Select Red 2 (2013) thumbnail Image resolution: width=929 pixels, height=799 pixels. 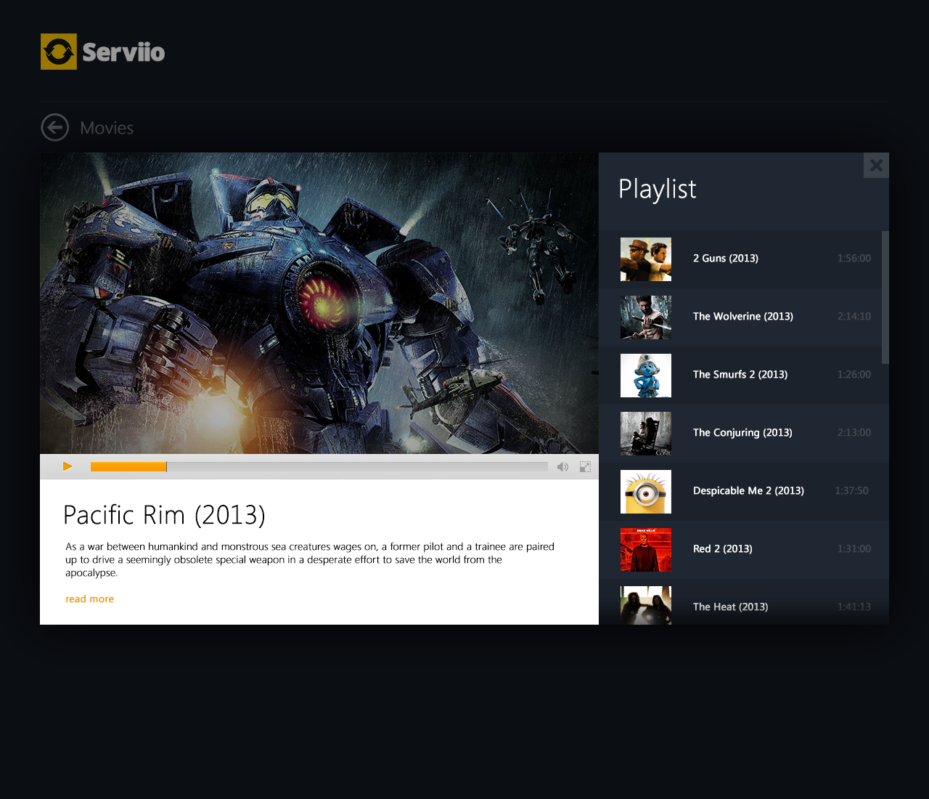[646, 550]
